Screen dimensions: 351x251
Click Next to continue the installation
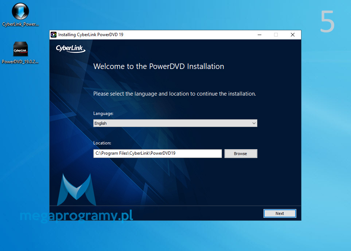(280, 213)
